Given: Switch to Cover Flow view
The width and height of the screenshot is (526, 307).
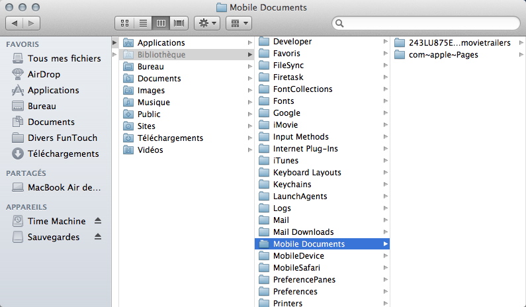Looking at the screenshot, I should [x=179, y=23].
